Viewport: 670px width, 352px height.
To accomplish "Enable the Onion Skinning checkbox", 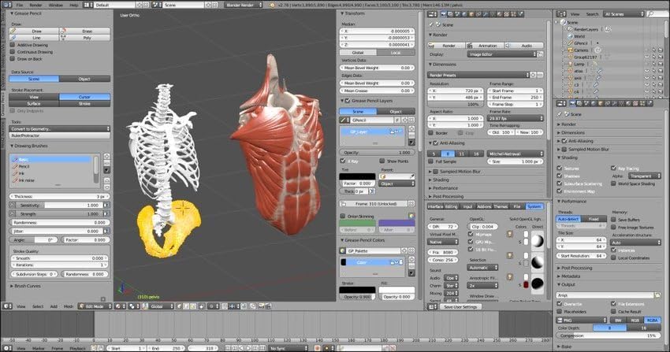I will click(343, 217).
